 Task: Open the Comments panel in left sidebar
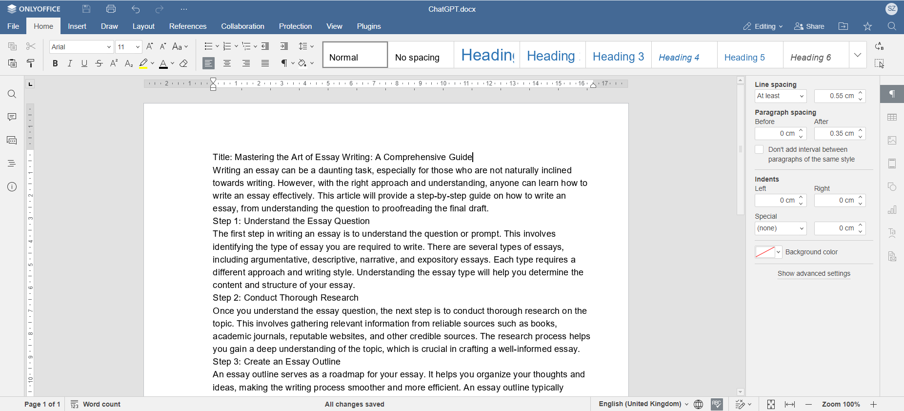pos(12,117)
